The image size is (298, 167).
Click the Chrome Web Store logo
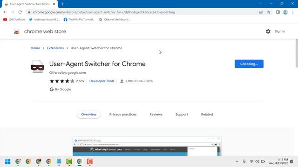point(17,32)
